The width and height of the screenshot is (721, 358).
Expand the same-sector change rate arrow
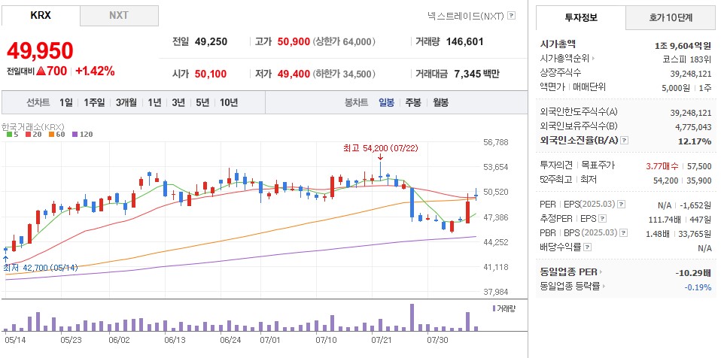click(x=604, y=287)
